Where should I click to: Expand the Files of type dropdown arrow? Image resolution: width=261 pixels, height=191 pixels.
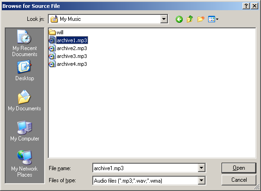(x=201, y=180)
